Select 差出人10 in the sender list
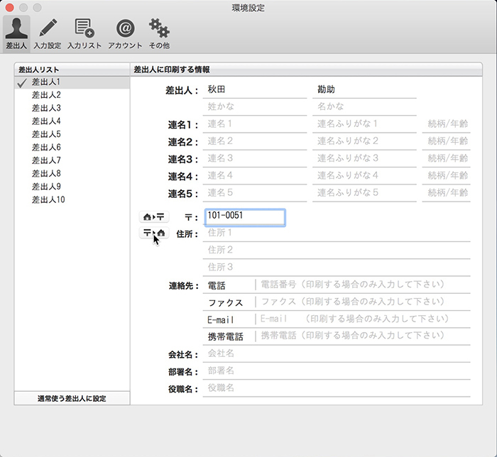The image size is (497, 457). click(x=48, y=200)
